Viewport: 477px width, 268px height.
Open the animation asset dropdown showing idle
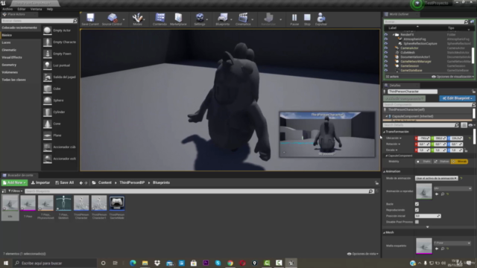pos(452,188)
